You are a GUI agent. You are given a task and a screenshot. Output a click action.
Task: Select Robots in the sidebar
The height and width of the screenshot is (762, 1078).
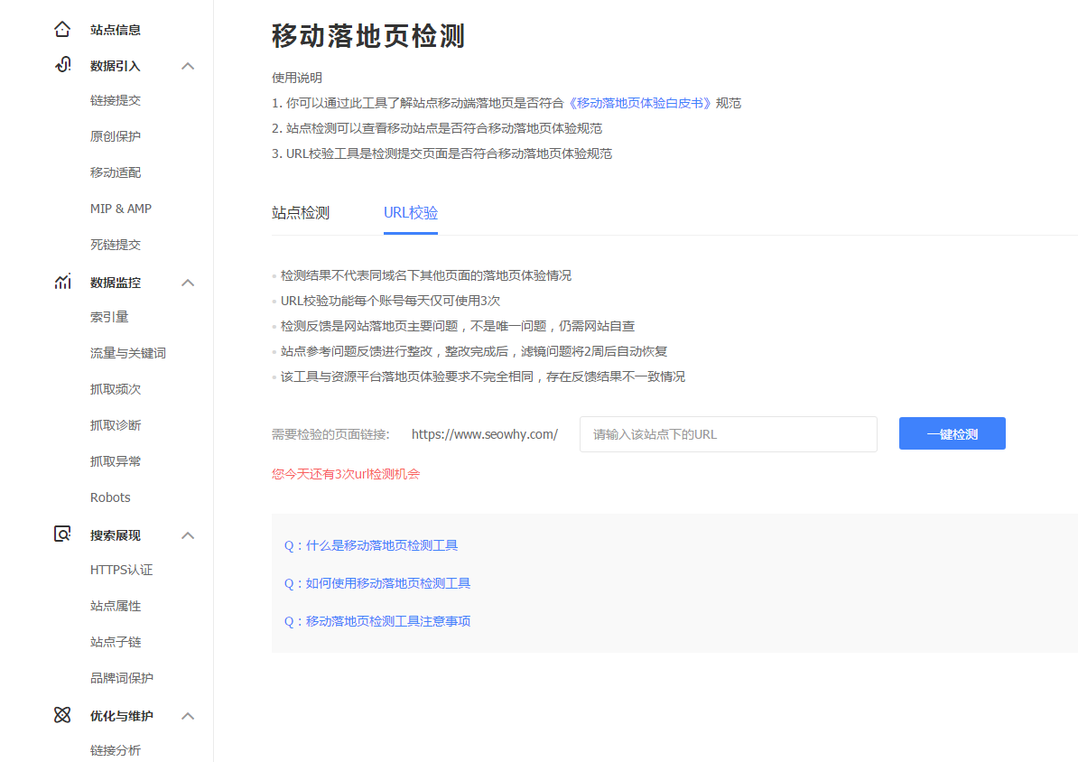(110, 497)
